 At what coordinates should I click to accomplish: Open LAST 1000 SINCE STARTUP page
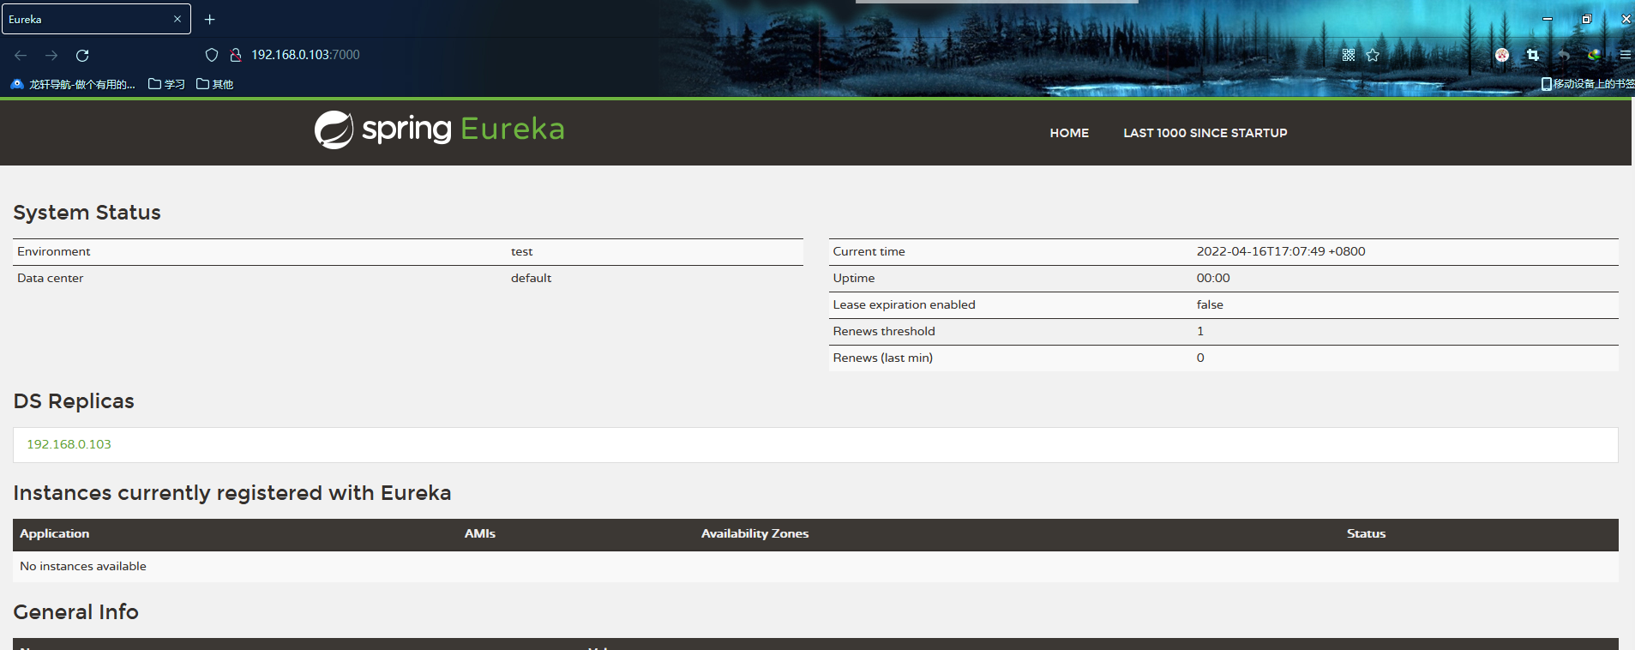[1205, 133]
